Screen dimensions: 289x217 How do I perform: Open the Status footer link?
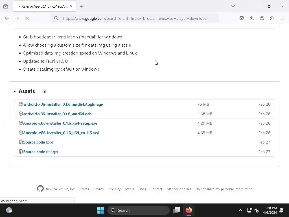[x=129, y=189]
